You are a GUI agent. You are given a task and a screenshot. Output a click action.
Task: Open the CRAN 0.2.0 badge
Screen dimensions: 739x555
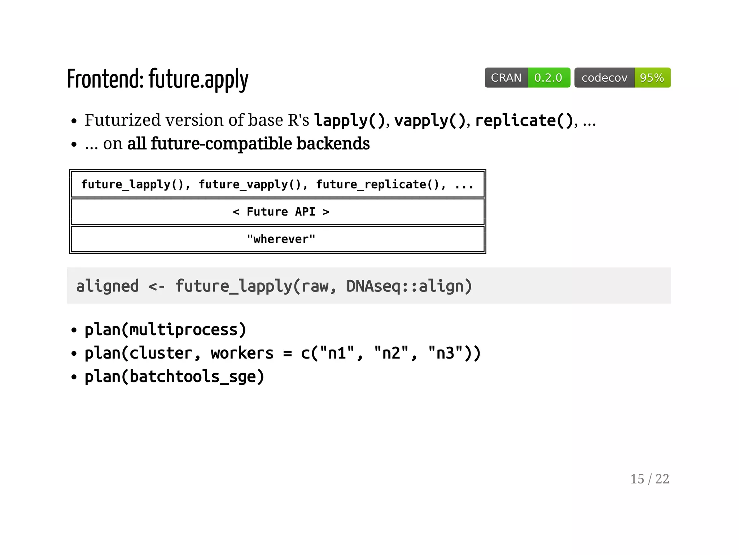coord(527,78)
